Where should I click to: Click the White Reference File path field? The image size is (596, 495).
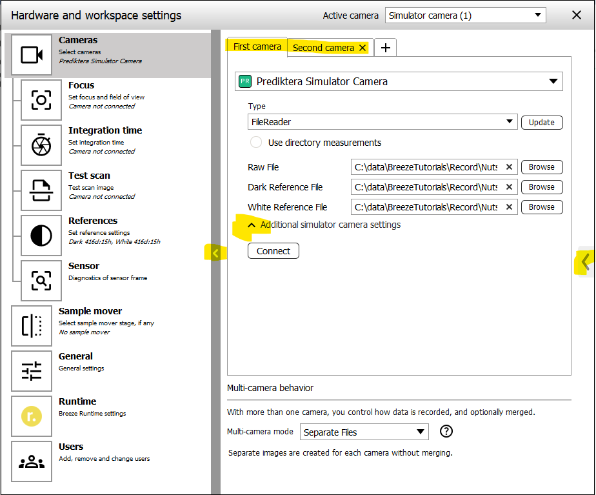point(427,207)
